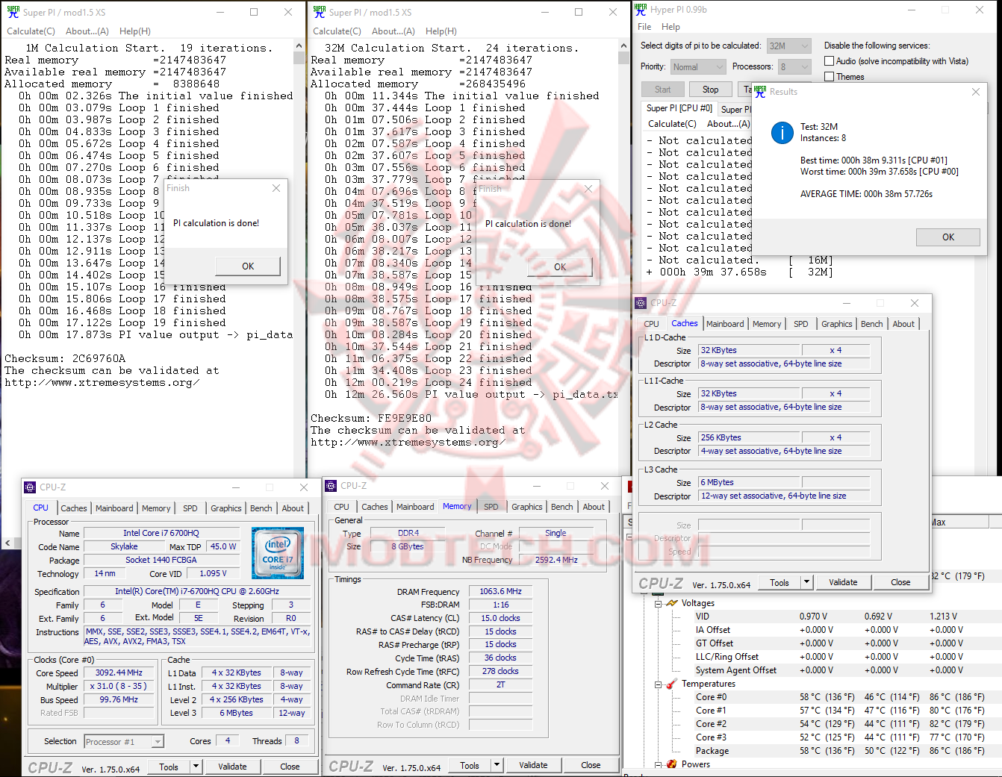
Task: Click the AVERAGE TIME text in the Results dialog
Action: (x=866, y=194)
